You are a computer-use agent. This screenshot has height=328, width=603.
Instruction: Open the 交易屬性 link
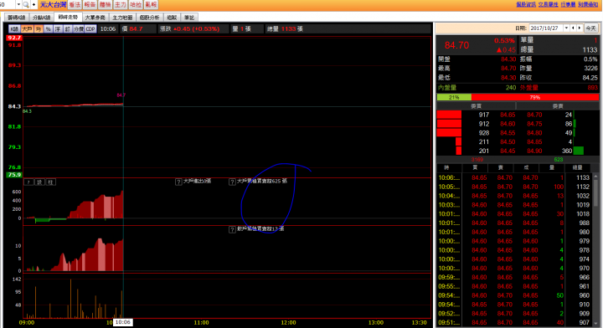pyautogui.click(x=548, y=4)
